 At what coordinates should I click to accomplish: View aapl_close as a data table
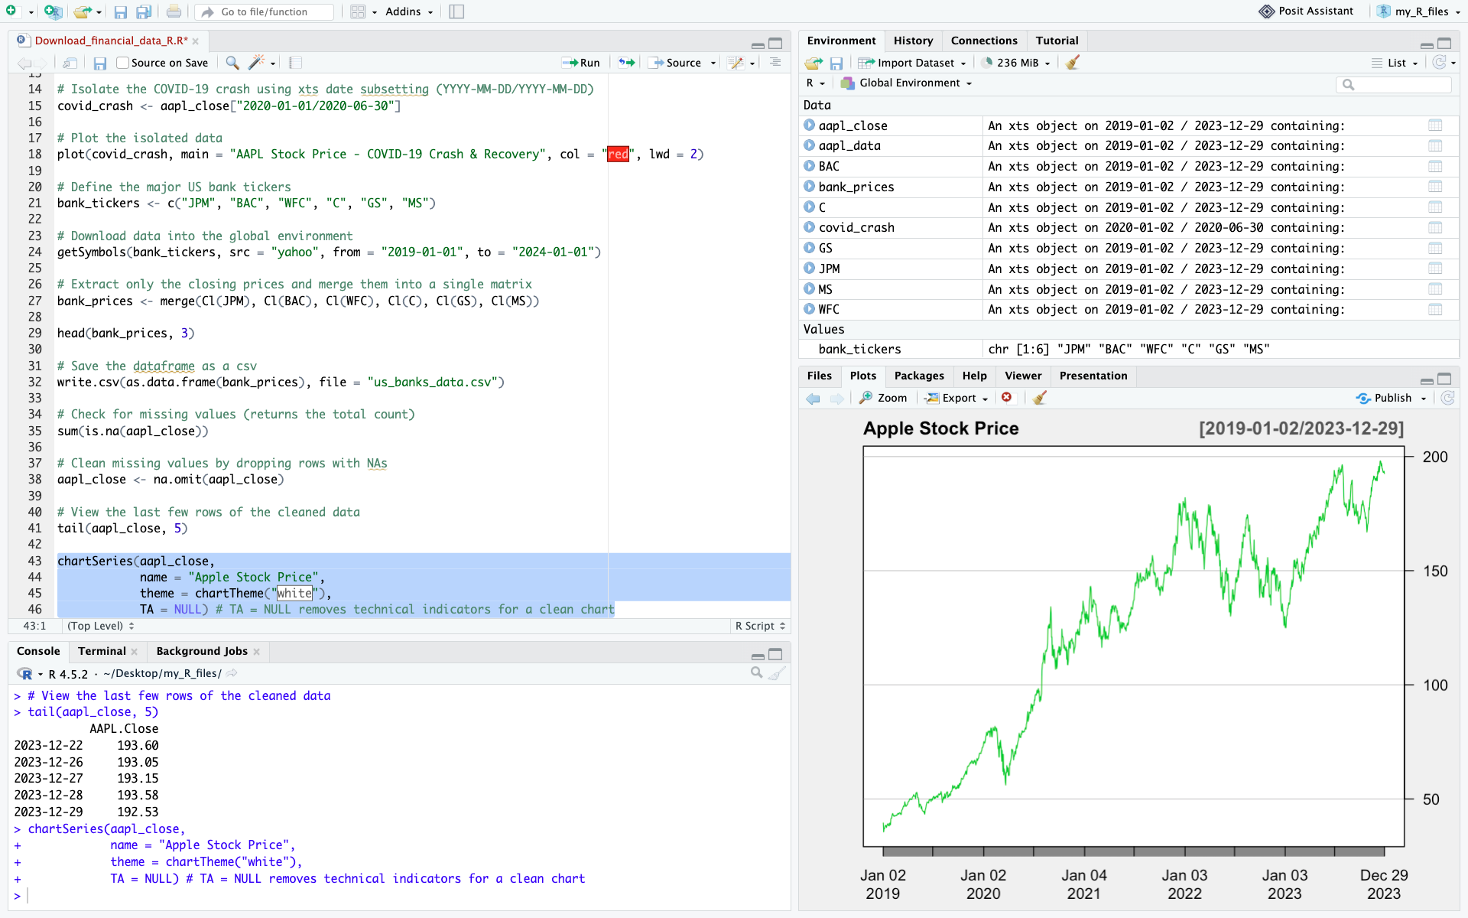tap(1435, 125)
